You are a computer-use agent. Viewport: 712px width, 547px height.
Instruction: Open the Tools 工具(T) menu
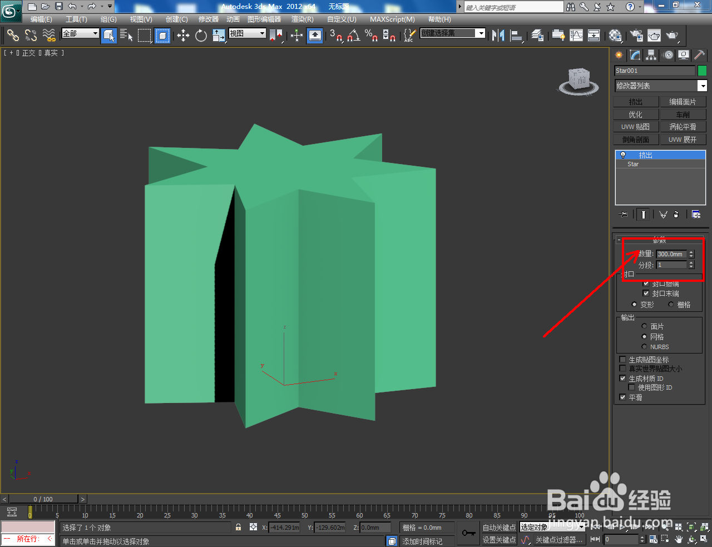76,19
